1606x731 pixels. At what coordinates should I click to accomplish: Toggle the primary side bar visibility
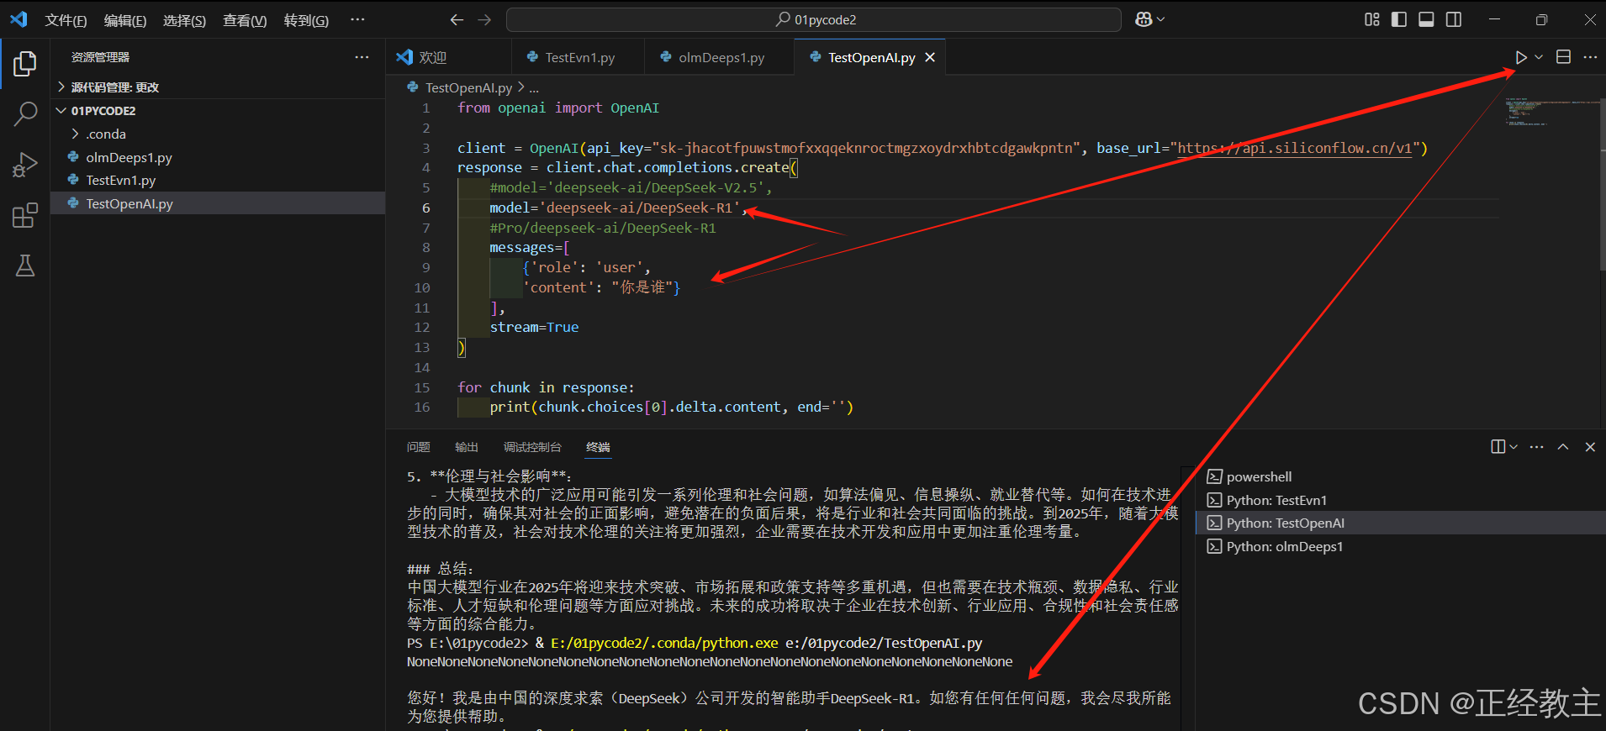1399,19
